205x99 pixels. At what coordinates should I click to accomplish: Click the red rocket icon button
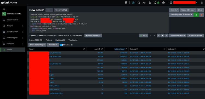pos(201,15)
